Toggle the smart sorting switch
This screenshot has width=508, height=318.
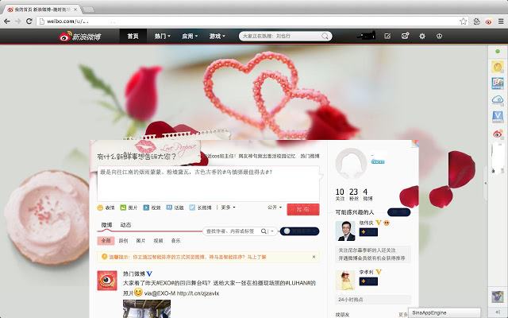(x=299, y=231)
